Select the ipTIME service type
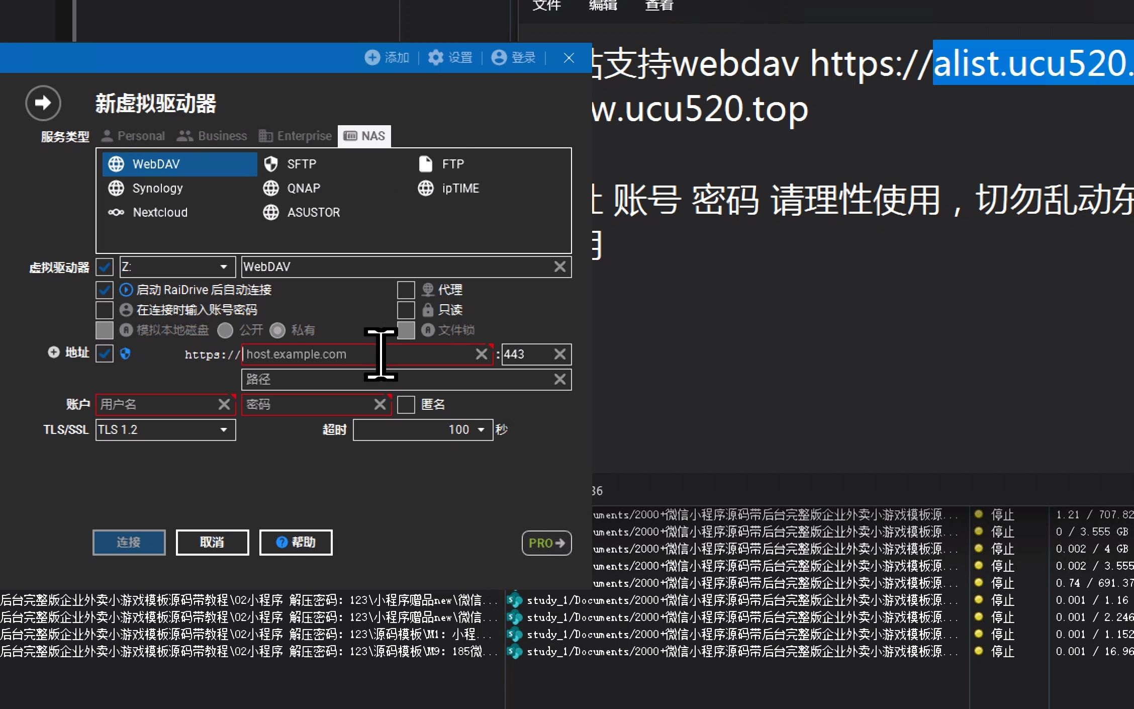 coord(460,188)
